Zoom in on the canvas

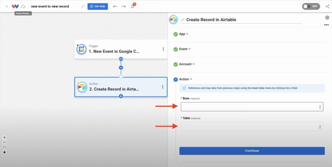[x=5, y=138]
